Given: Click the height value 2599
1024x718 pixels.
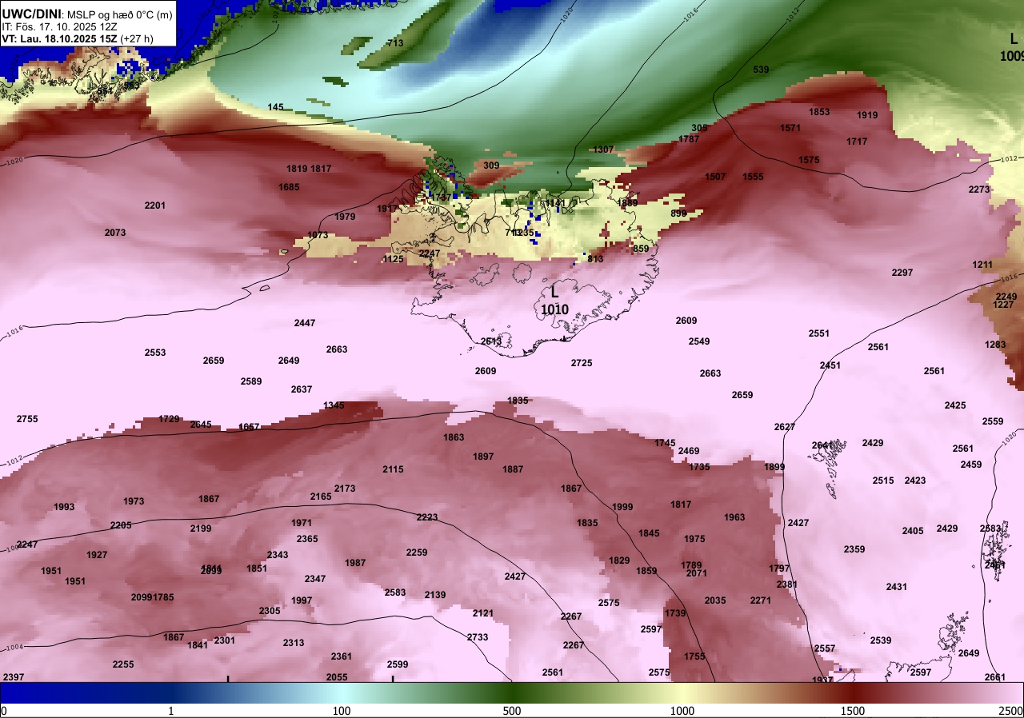Looking at the screenshot, I should tap(398, 664).
